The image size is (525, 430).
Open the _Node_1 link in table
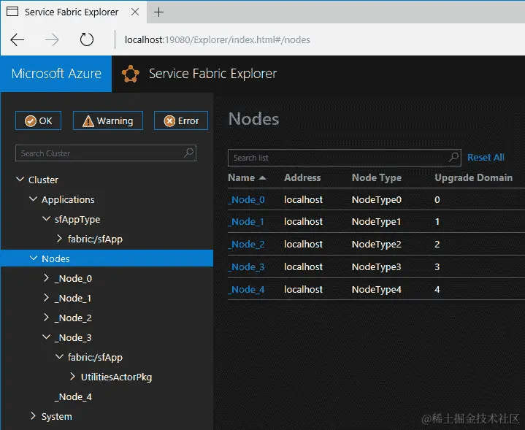[246, 222]
